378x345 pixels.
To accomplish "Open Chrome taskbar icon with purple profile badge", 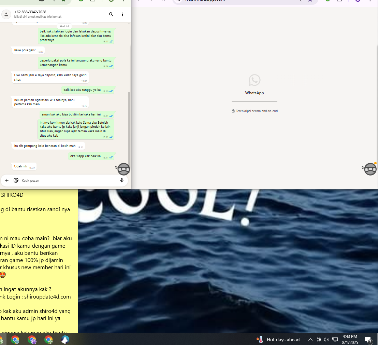I will [x=32, y=340].
